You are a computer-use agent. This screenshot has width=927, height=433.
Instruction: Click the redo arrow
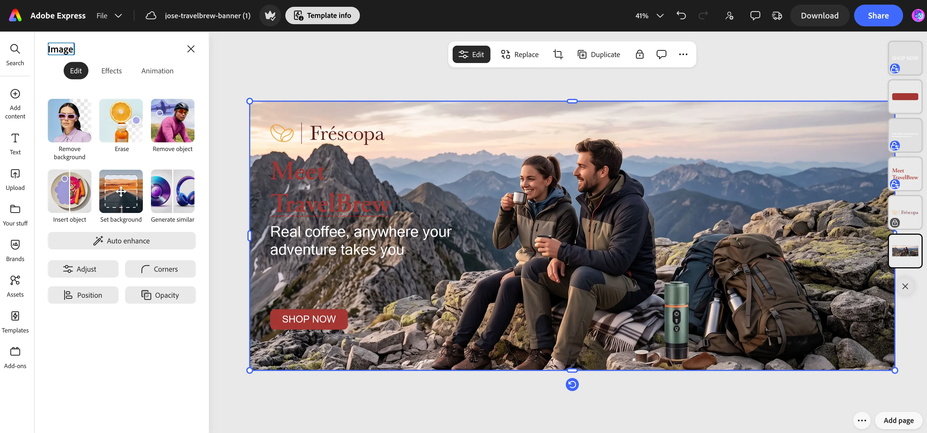click(x=703, y=15)
